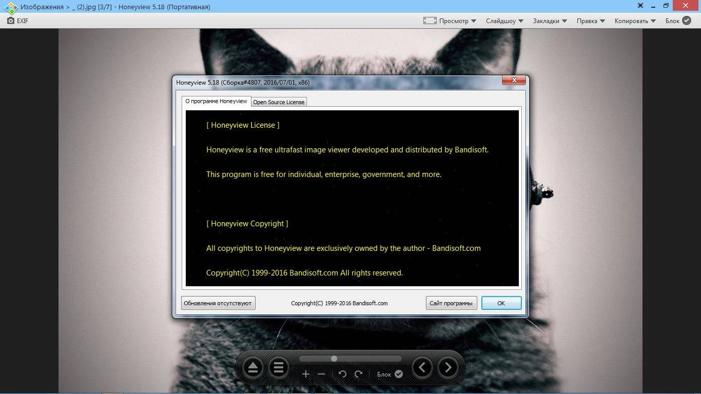Open the Закладки bookmarks dropdown
The width and height of the screenshot is (701, 394).
pos(550,21)
